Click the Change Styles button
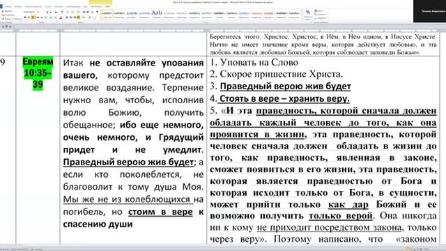This screenshot has width=446, height=251. coord(308,14)
